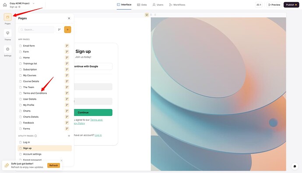This screenshot has width=302, height=173.
Task: Click Utility Pages info icon
Action: tap(35, 136)
